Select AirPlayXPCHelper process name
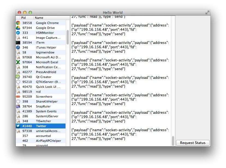226x168 pixels. click(48, 141)
